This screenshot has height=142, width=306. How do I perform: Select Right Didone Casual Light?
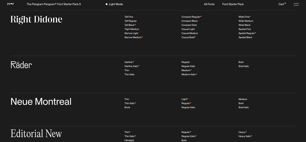coord(188,29)
